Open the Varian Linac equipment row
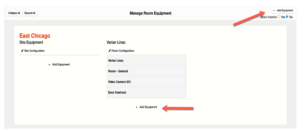This screenshot has width=305, height=132. pyautogui.click(x=146, y=60)
